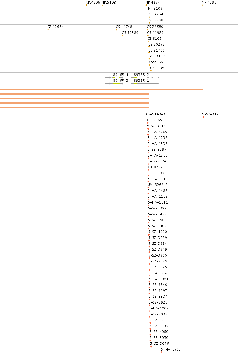Screen dimensions: 238x354
Task: Click the 8946R-1 gene model label
Action: 121,75
